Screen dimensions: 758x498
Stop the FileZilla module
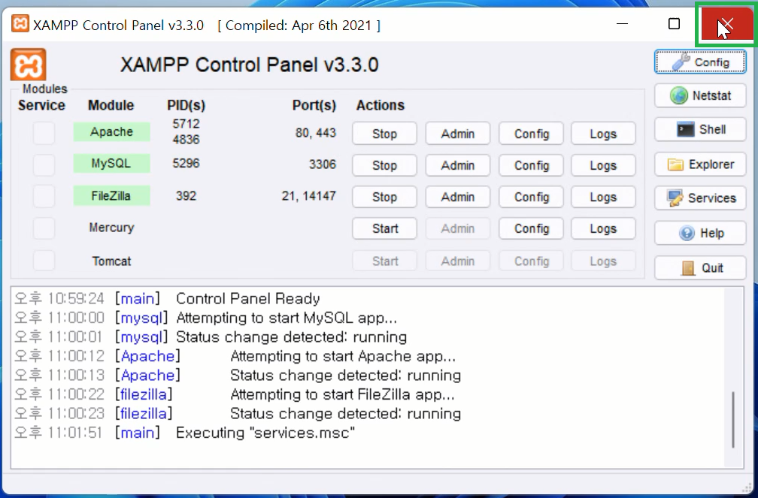point(384,197)
